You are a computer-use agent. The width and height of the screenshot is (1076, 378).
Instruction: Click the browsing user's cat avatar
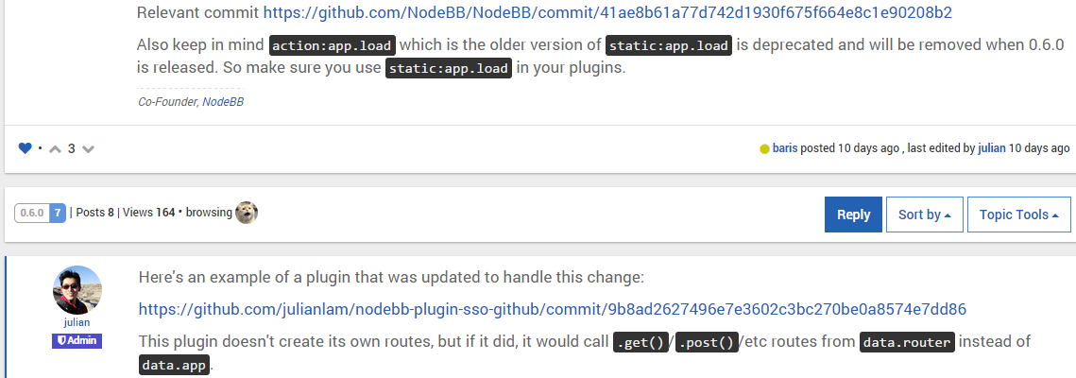coord(247,213)
